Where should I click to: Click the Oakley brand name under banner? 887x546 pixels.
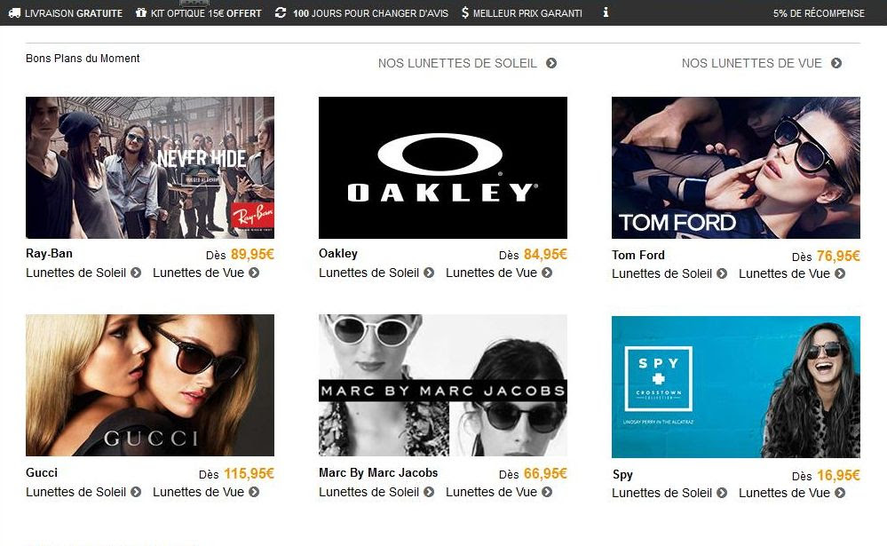coord(338,254)
